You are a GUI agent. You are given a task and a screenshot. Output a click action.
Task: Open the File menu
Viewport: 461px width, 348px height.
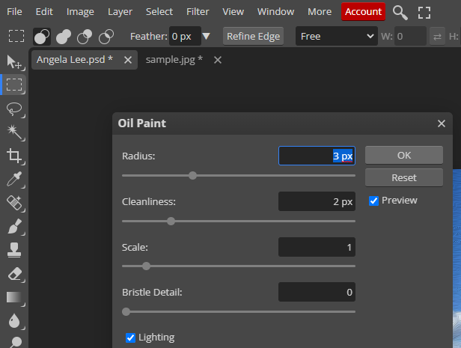point(14,12)
